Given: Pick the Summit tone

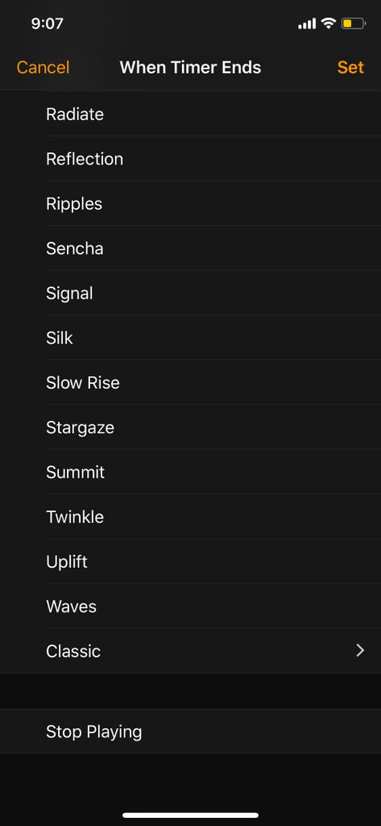Looking at the screenshot, I should [190, 472].
